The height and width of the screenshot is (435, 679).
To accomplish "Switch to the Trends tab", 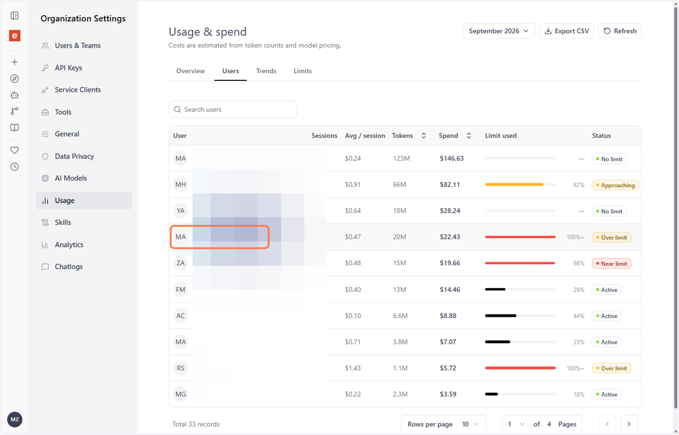I will click(266, 71).
